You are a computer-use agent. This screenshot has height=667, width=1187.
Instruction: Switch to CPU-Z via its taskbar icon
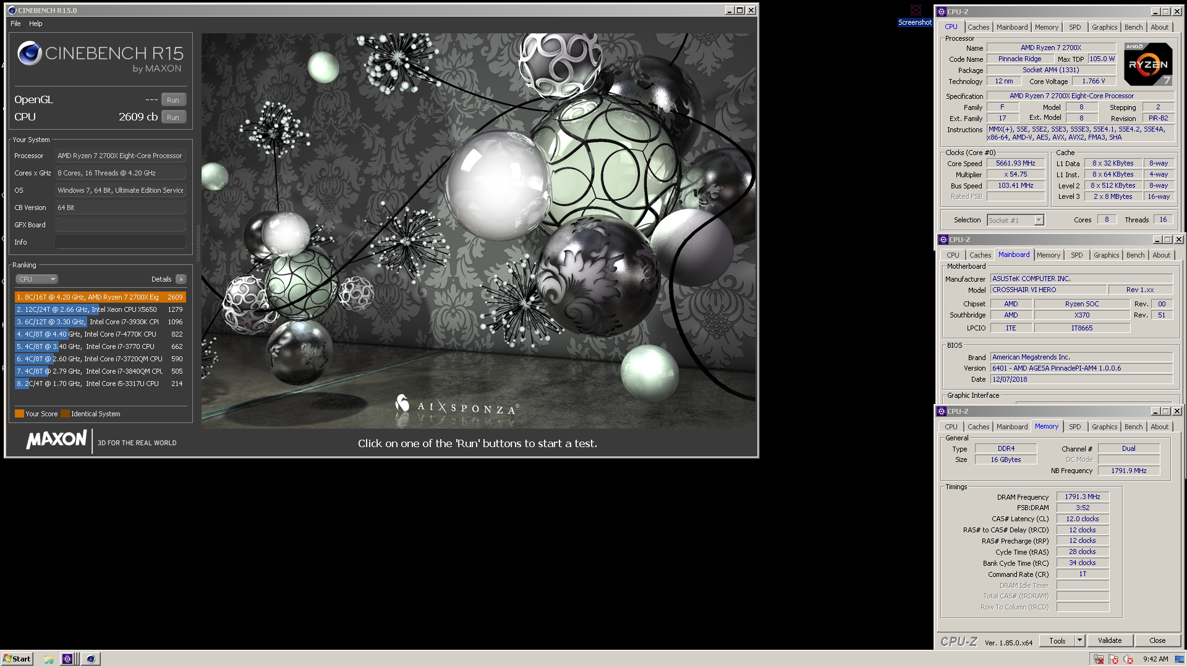click(67, 659)
